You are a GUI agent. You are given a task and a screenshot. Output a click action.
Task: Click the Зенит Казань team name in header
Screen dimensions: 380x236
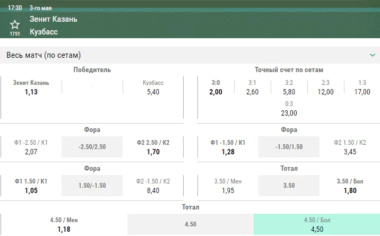[54, 19]
